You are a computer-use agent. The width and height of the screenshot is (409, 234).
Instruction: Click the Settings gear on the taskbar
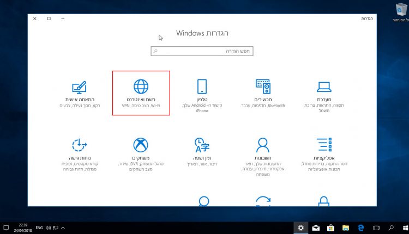click(300, 228)
